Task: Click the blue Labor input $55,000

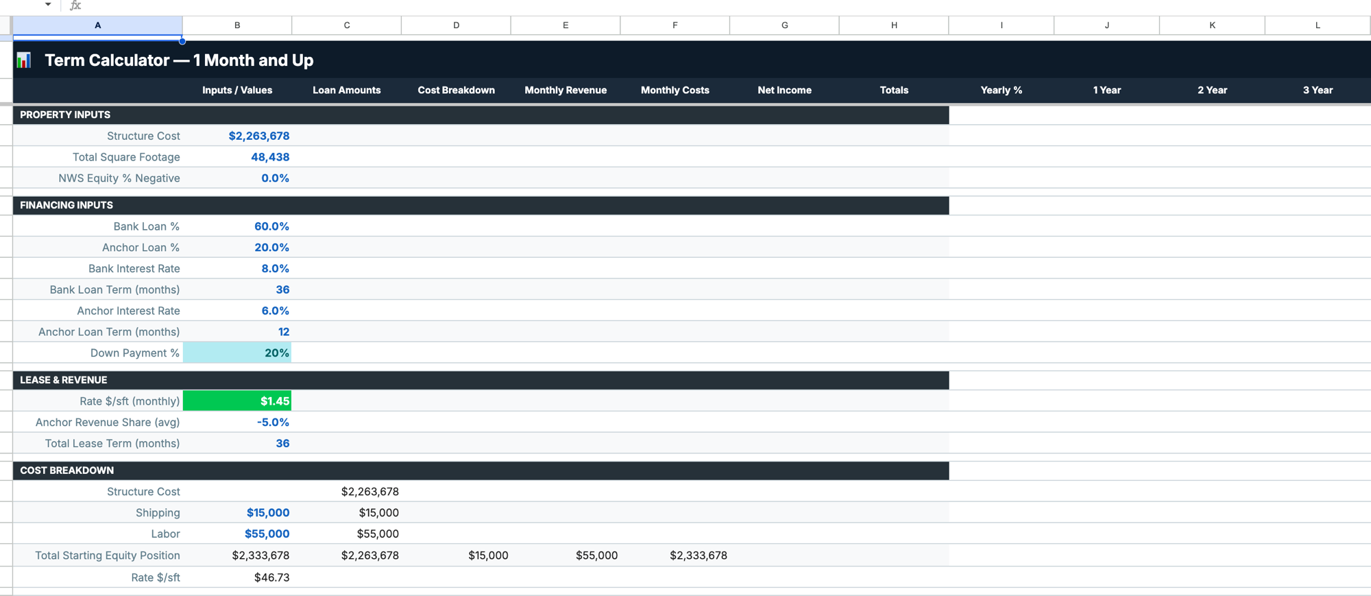Action: point(267,534)
